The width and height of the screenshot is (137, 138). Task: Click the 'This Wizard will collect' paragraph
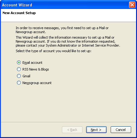pos(68,41)
